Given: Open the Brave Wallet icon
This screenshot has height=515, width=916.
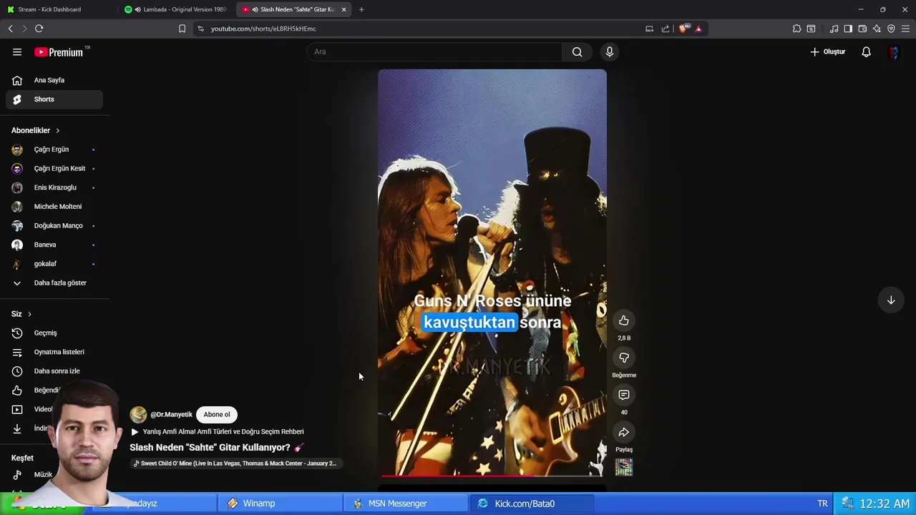Looking at the screenshot, I should click(x=862, y=29).
